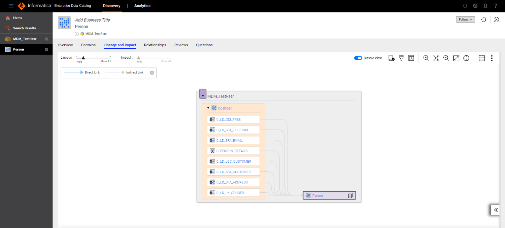Toggle the Classic View switch

point(358,58)
